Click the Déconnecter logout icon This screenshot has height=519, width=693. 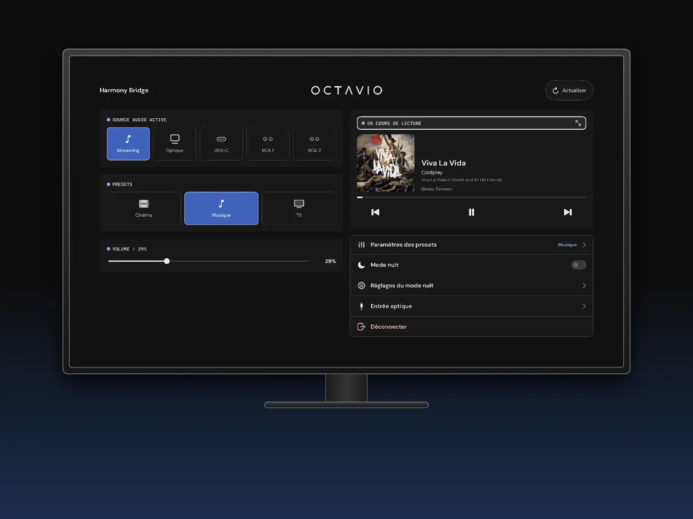click(x=362, y=326)
